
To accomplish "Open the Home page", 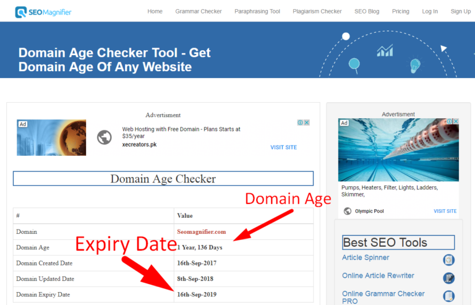I will click(x=155, y=11).
